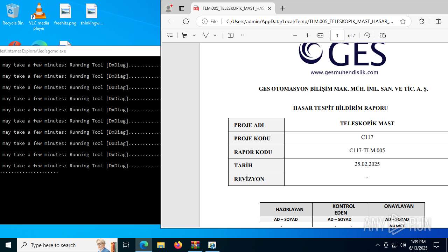
Task: Add this page to favorites star
Action: pyautogui.click(x=403, y=21)
